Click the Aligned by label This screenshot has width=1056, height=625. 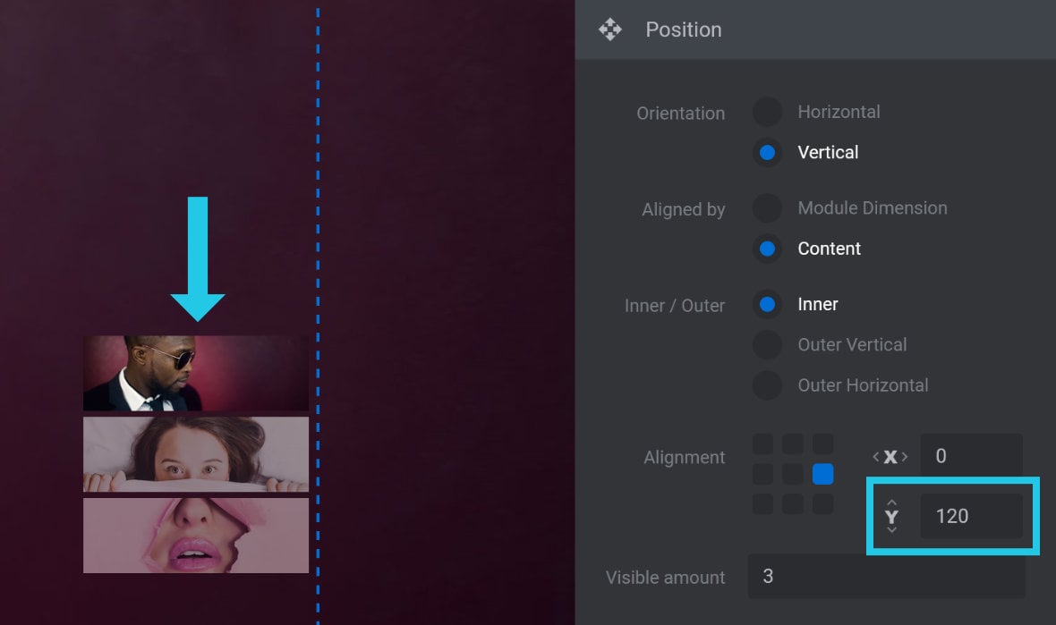[x=684, y=209]
